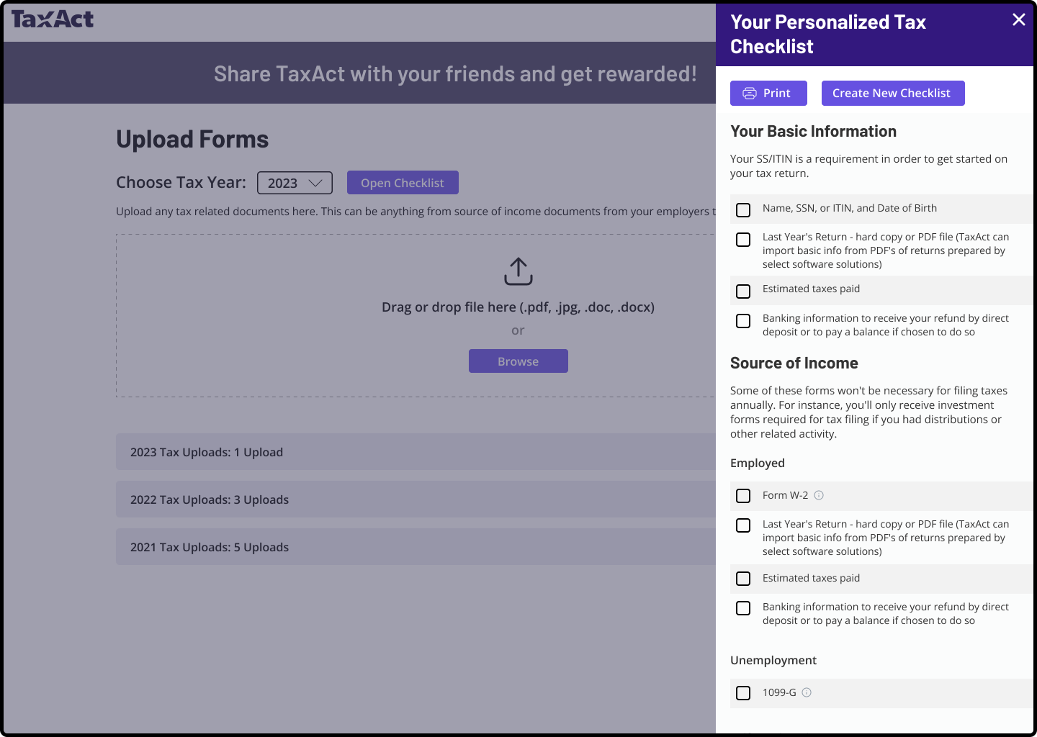This screenshot has height=737, width=1037.
Task: Click the Upload Forms heading
Action: 192,139
